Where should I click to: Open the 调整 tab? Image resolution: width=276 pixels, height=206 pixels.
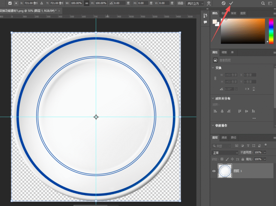click(224, 52)
